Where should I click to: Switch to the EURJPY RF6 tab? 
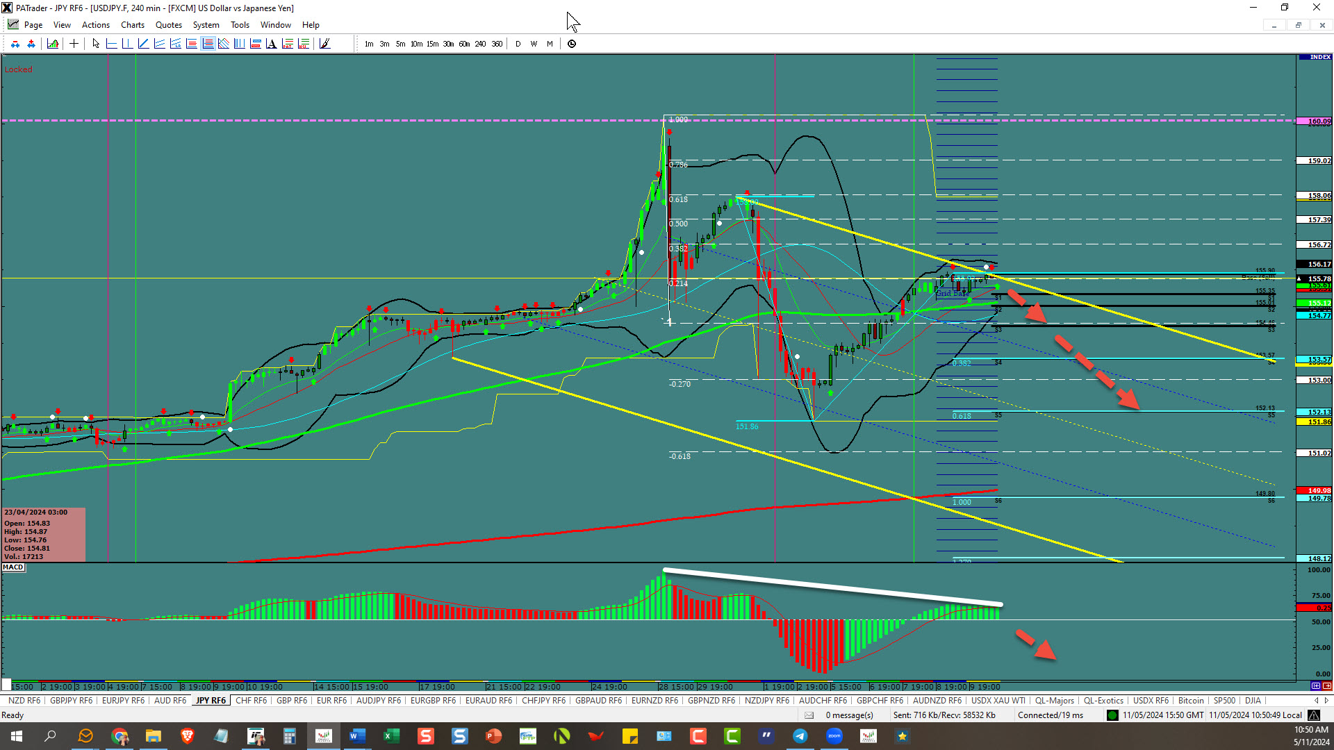(x=123, y=701)
